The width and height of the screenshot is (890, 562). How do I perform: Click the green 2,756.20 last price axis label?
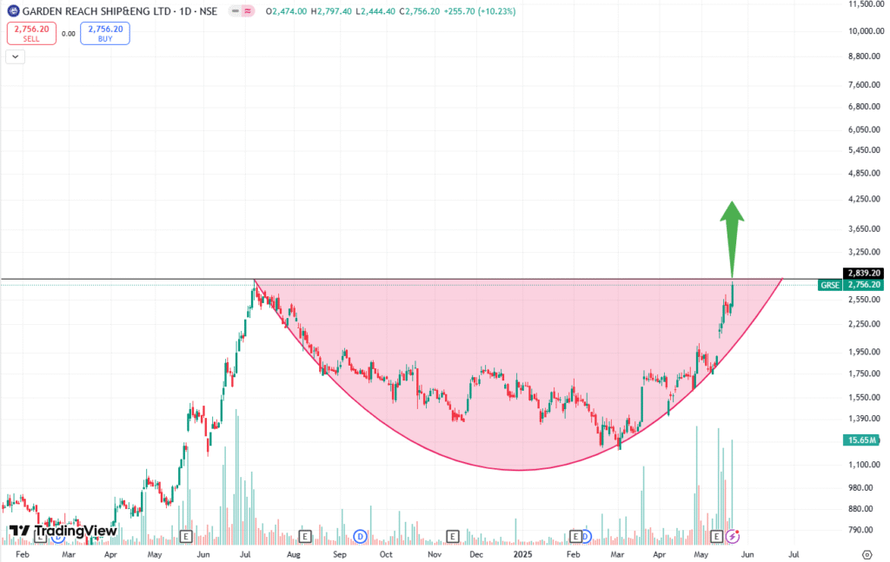click(863, 285)
